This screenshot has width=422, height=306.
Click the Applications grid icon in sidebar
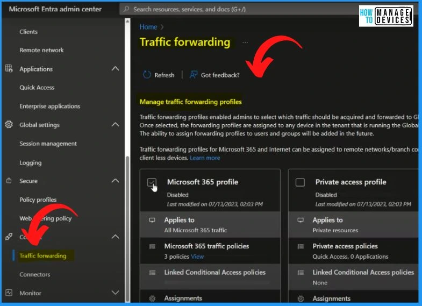pyautogui.click(x=9, y=68)
